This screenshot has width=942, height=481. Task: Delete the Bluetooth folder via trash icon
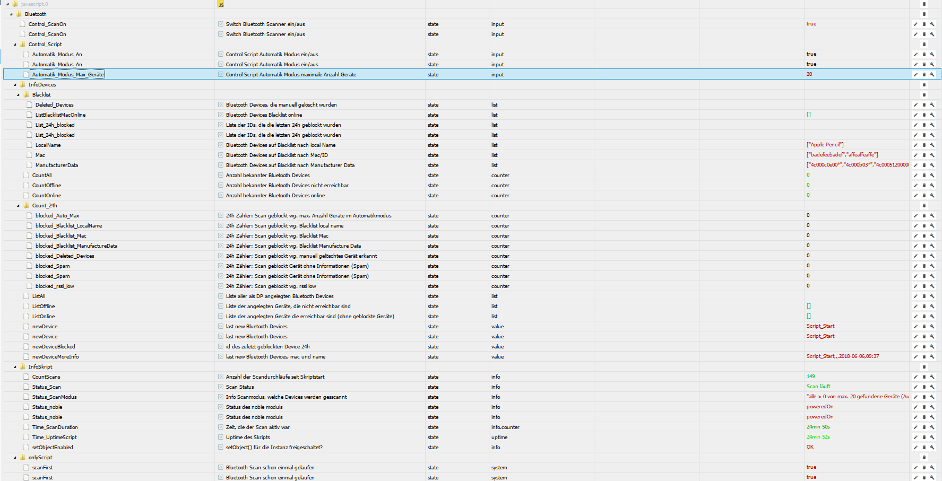tap(924, 14)
